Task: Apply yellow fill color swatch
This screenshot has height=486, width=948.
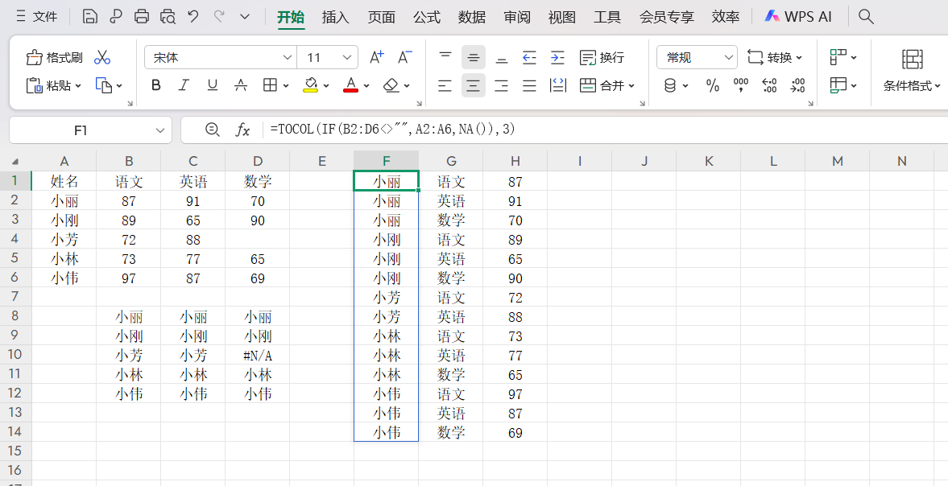Action: 310,85
